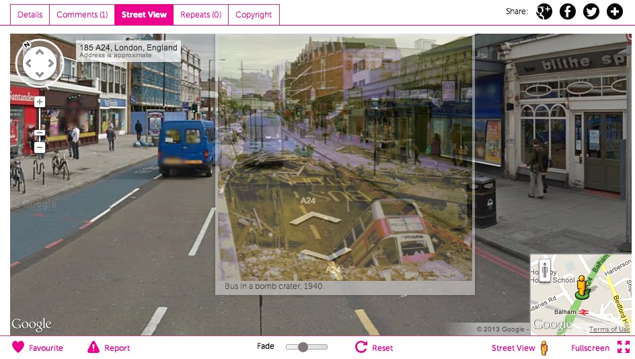Click the Fullscreen expand arrows icon

624,348
